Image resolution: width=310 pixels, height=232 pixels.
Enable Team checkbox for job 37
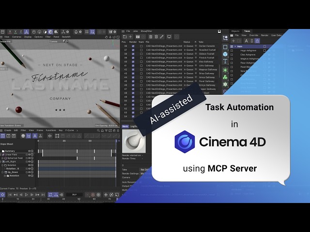141,50
